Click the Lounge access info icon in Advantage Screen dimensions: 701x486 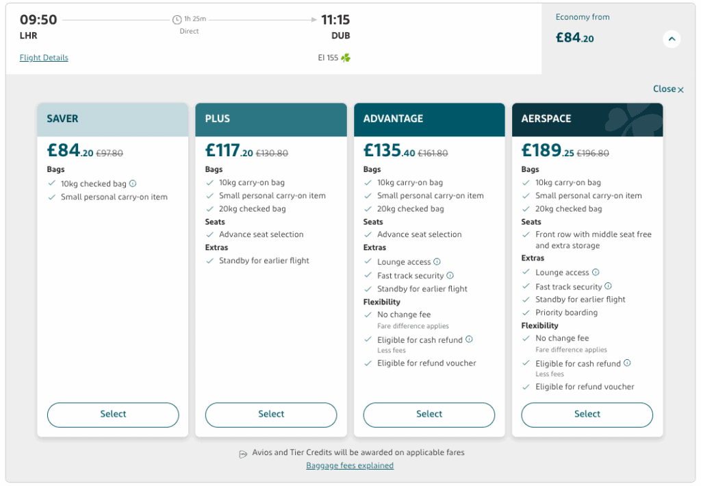pos(436,262)
